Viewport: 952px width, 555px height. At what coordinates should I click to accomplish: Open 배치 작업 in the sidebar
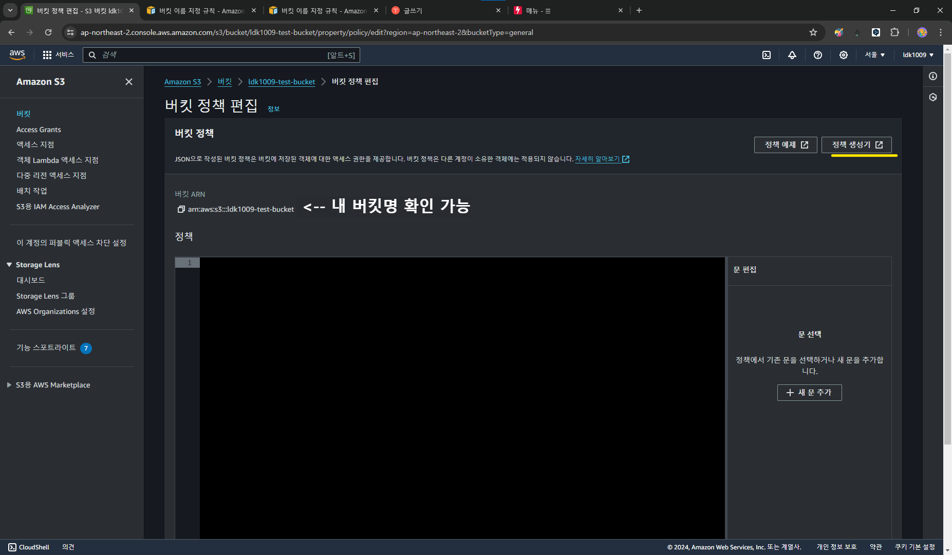(32, 191)
